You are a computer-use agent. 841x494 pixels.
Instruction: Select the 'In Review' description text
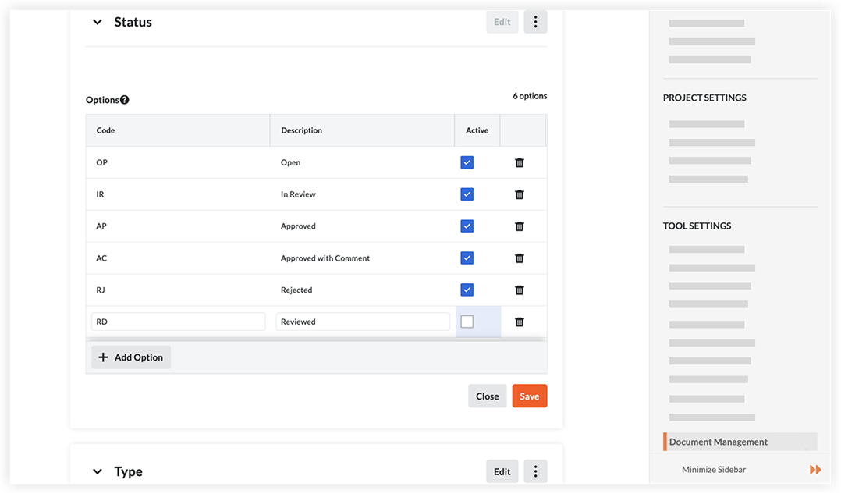298,194
